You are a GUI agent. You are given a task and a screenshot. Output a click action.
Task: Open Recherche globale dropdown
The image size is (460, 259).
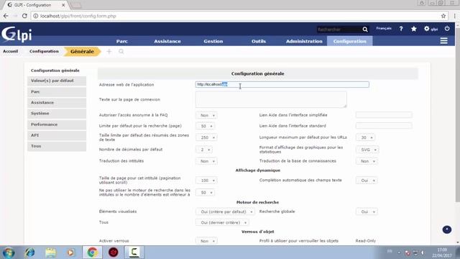[367, 212]
